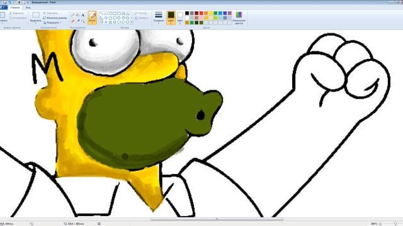Select the right arrow shape
The image size is (403, 226).
(119, 18)
